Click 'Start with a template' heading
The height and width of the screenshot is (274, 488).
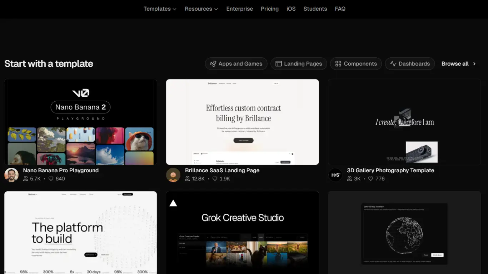[x=49, y=64]
